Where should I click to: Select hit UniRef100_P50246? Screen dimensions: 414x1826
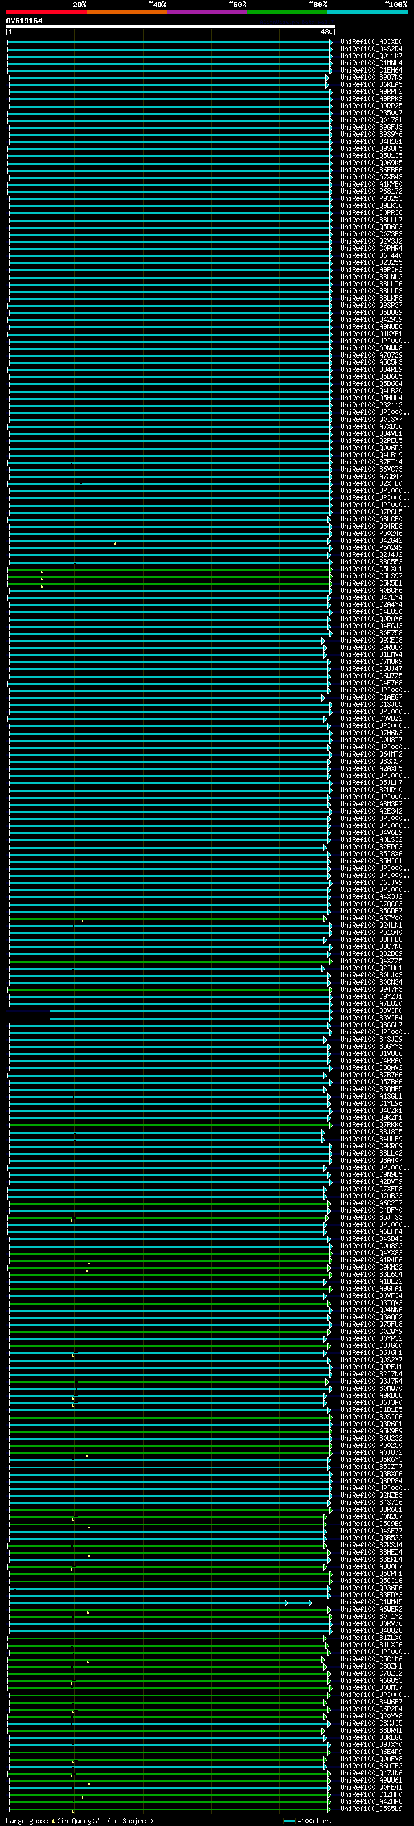tap(371, 534)
